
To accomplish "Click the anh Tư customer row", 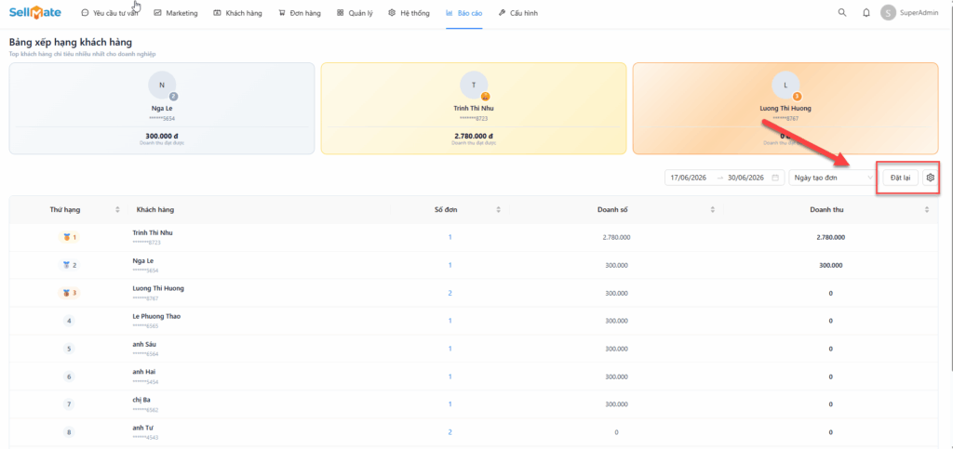I will tap(474, 432).
